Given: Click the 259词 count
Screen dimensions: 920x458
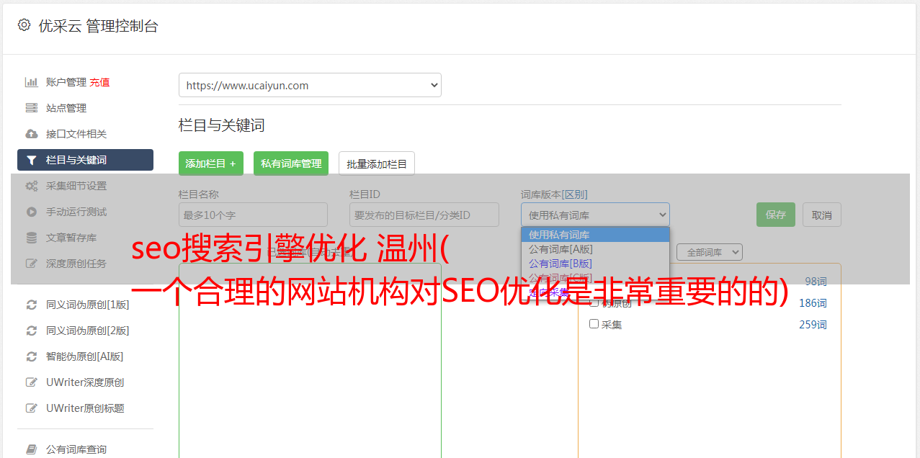Looking at the screenshot, I should pos(813,325).
